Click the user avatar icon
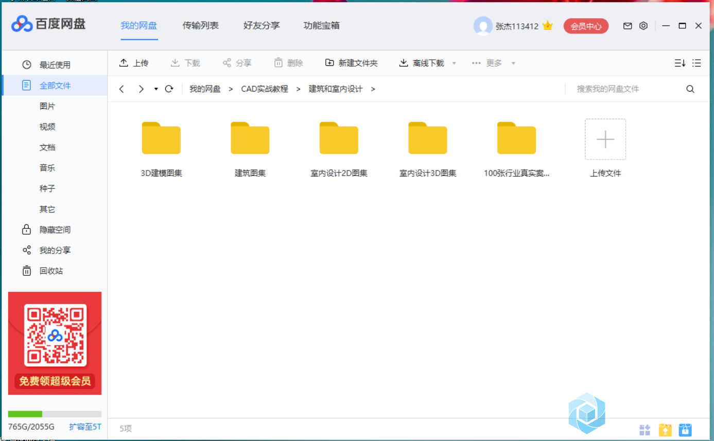 pos(483,26)
